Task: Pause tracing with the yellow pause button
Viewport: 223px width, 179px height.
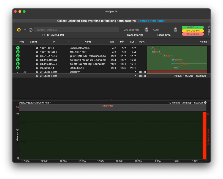Action: pyautogui.click(x=19, y=30)
